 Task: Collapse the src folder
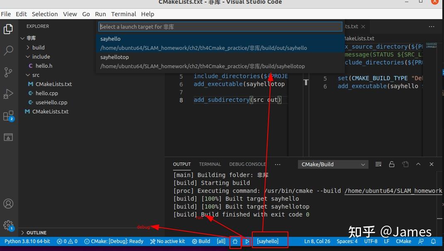[x=91, y=75]
